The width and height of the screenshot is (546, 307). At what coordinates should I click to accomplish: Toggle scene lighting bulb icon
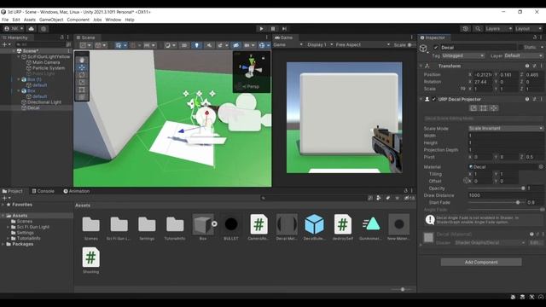pyautogui.click(x=197, y=45)
